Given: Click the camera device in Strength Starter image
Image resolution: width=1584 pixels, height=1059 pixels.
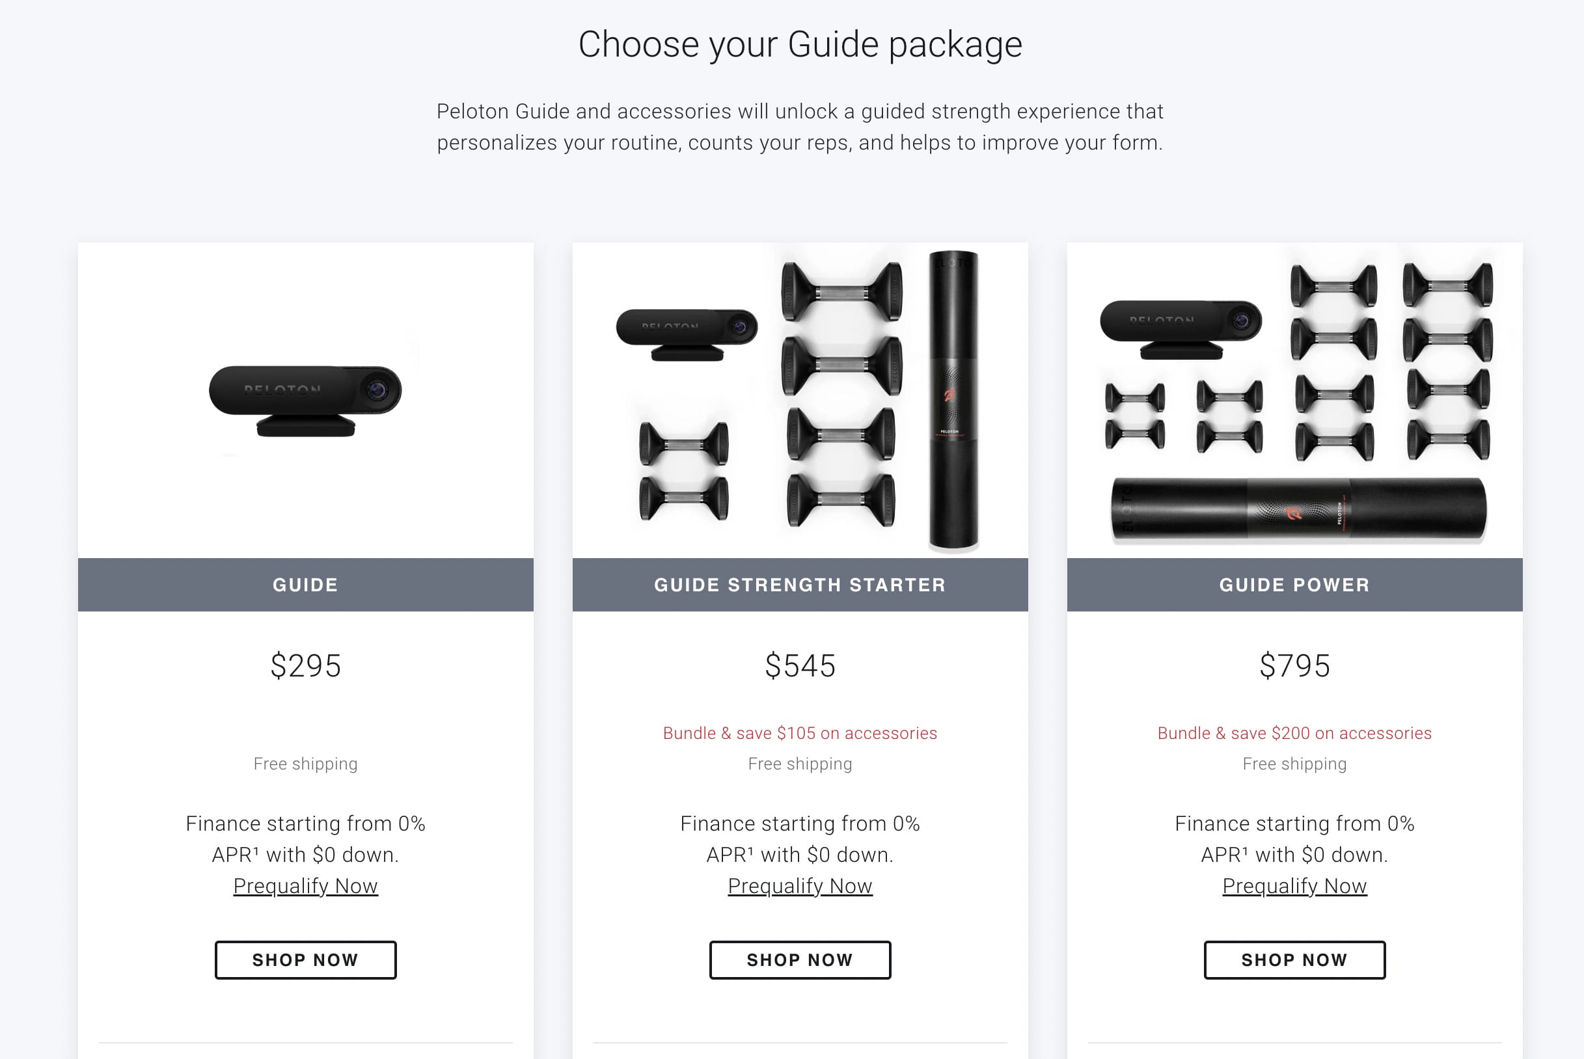Looking at the screenshot, I should point(687,333).
